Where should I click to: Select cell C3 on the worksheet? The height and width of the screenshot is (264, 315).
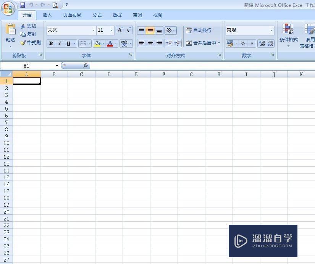[81, 95]
